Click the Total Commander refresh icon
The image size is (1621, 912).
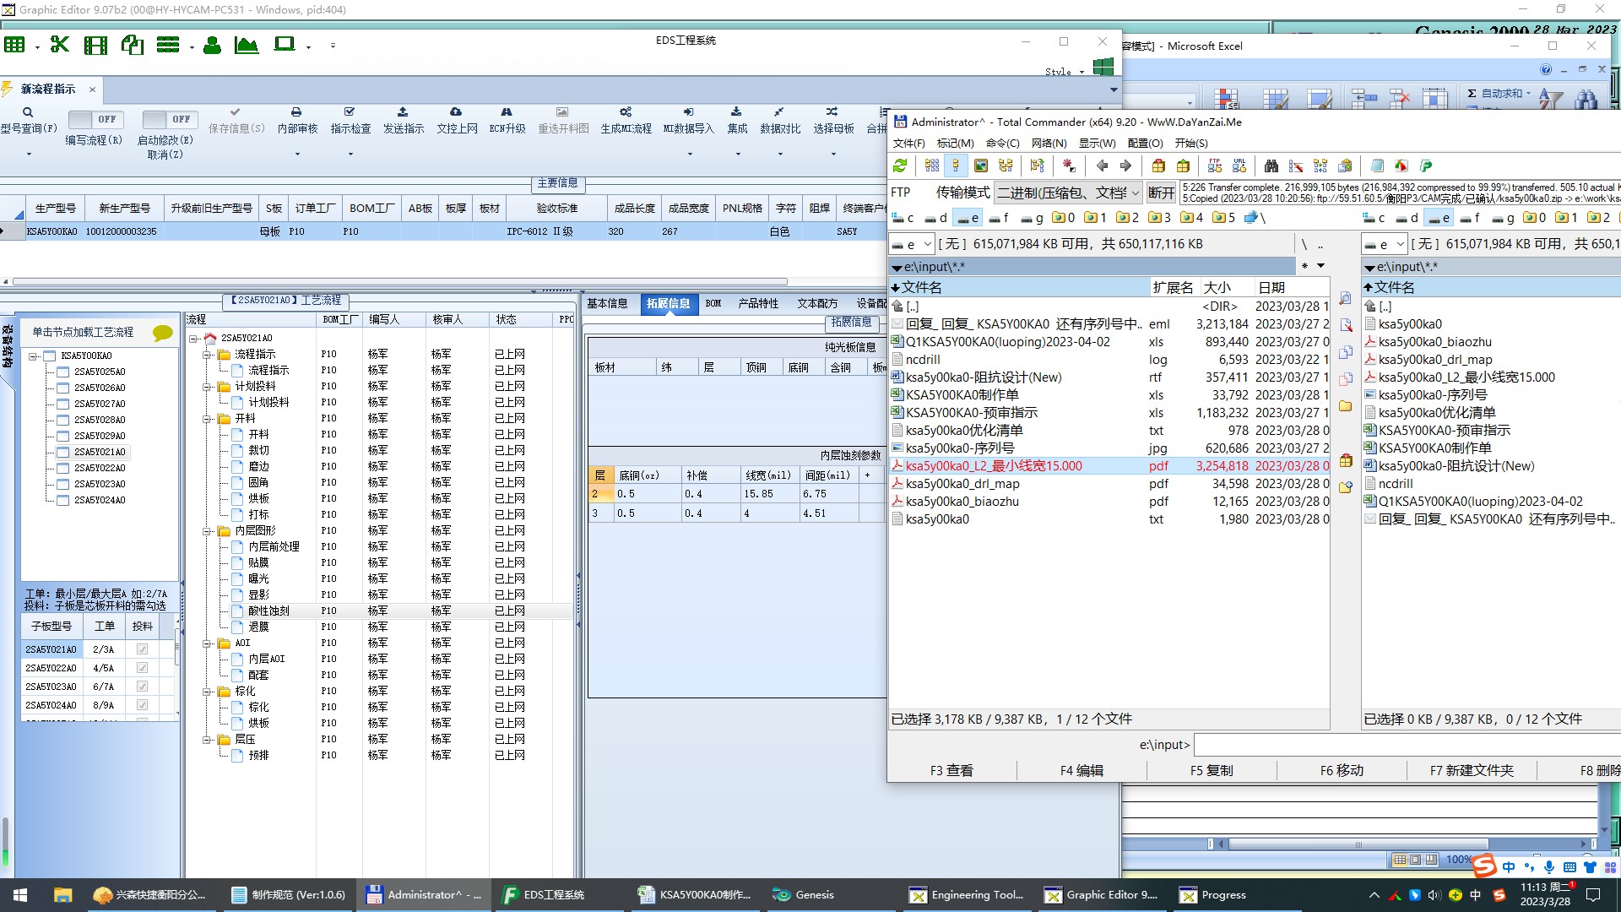point(900,166)
